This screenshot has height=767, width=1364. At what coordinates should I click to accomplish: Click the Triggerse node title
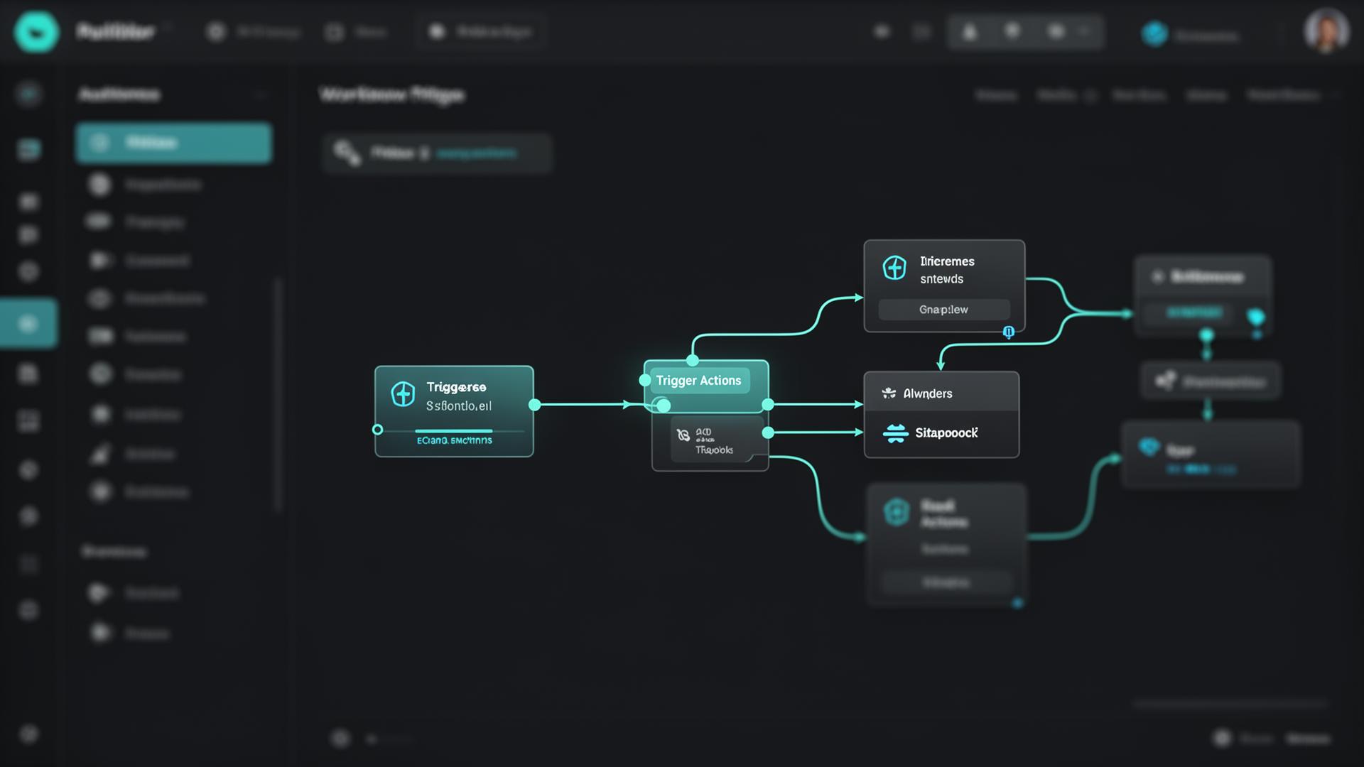tap(456, 387)
